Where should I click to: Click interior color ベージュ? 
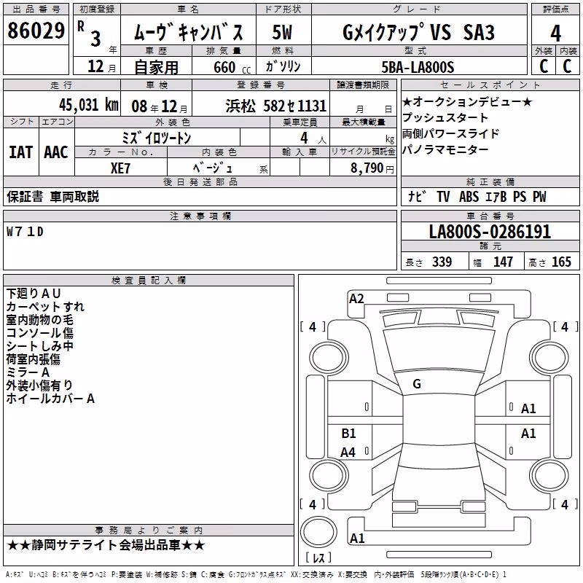click(x=213, y=168)
